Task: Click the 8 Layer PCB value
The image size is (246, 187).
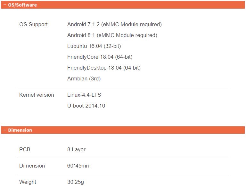Action: tap(76, 149)
